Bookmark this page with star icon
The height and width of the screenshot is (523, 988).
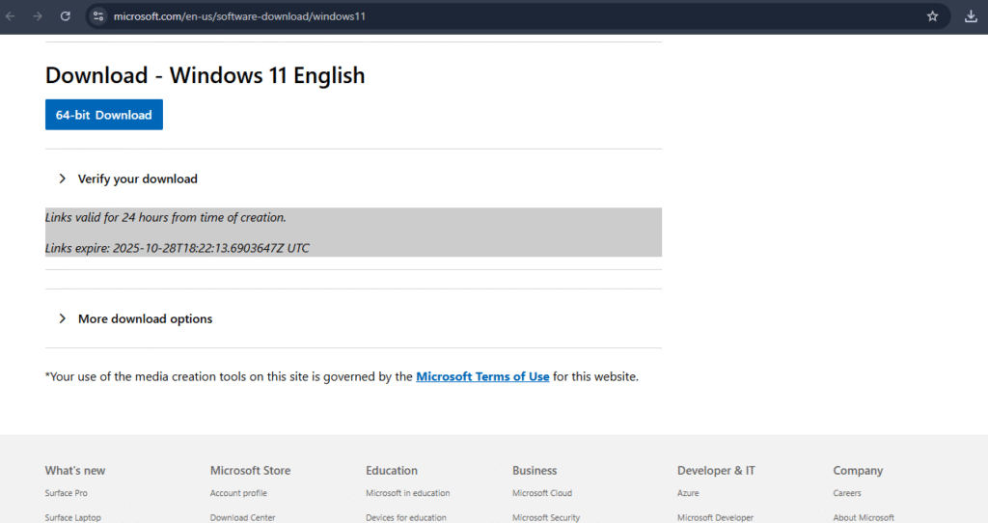coord(933,16)
